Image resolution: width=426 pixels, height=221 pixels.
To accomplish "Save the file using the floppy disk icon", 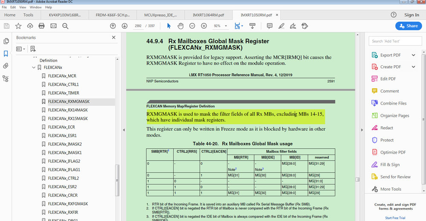I will coord(6,26).
